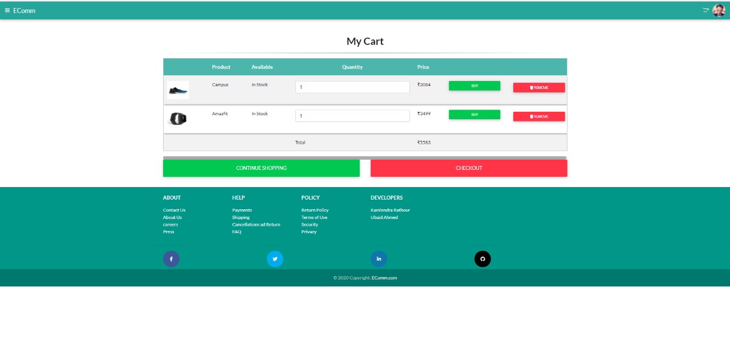The image size is (730, 353).
Task: Open FAQ footer link
Action: [237, 232]
